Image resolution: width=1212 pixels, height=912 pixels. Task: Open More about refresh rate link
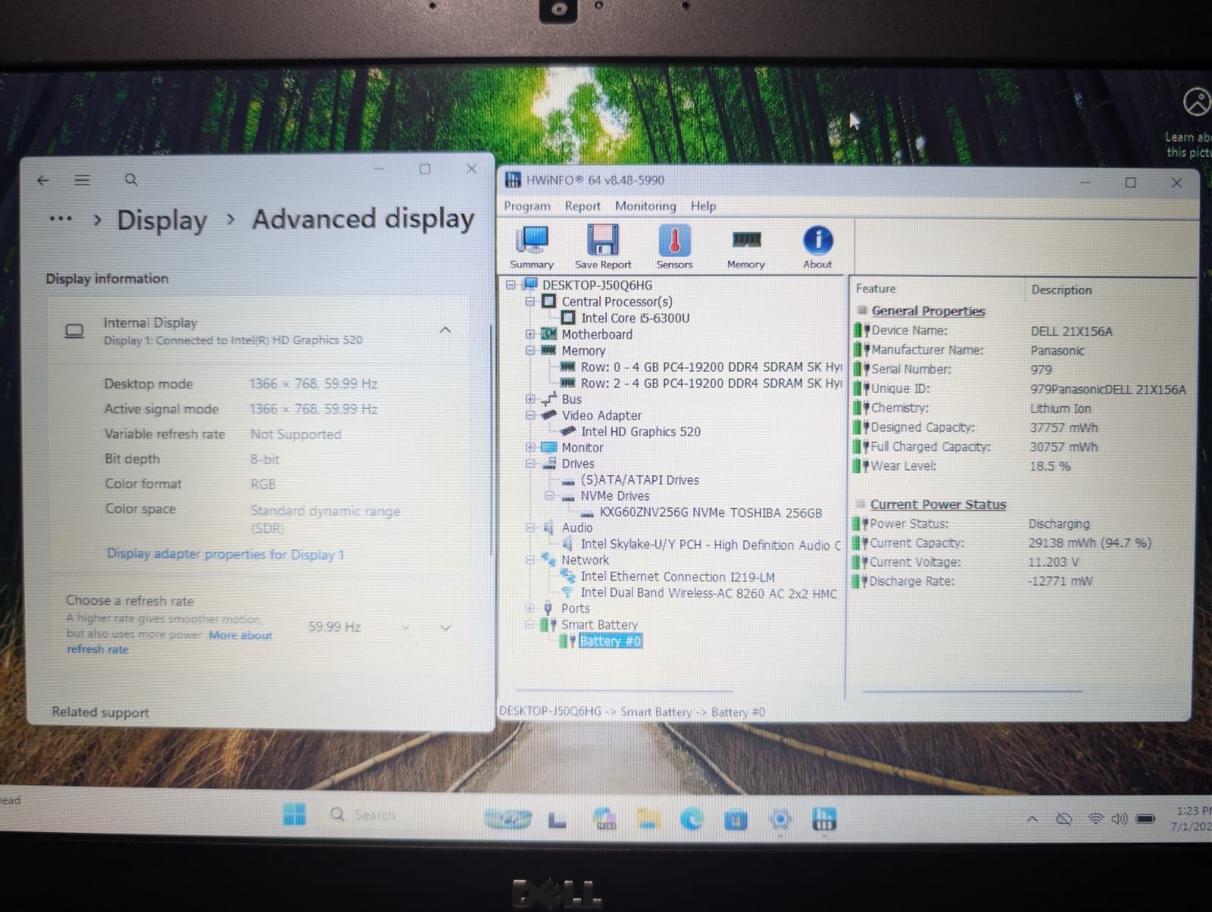[169, 642]
